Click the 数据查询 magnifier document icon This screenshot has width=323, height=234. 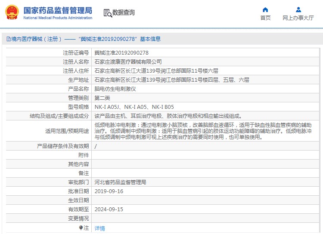[107, 13]
